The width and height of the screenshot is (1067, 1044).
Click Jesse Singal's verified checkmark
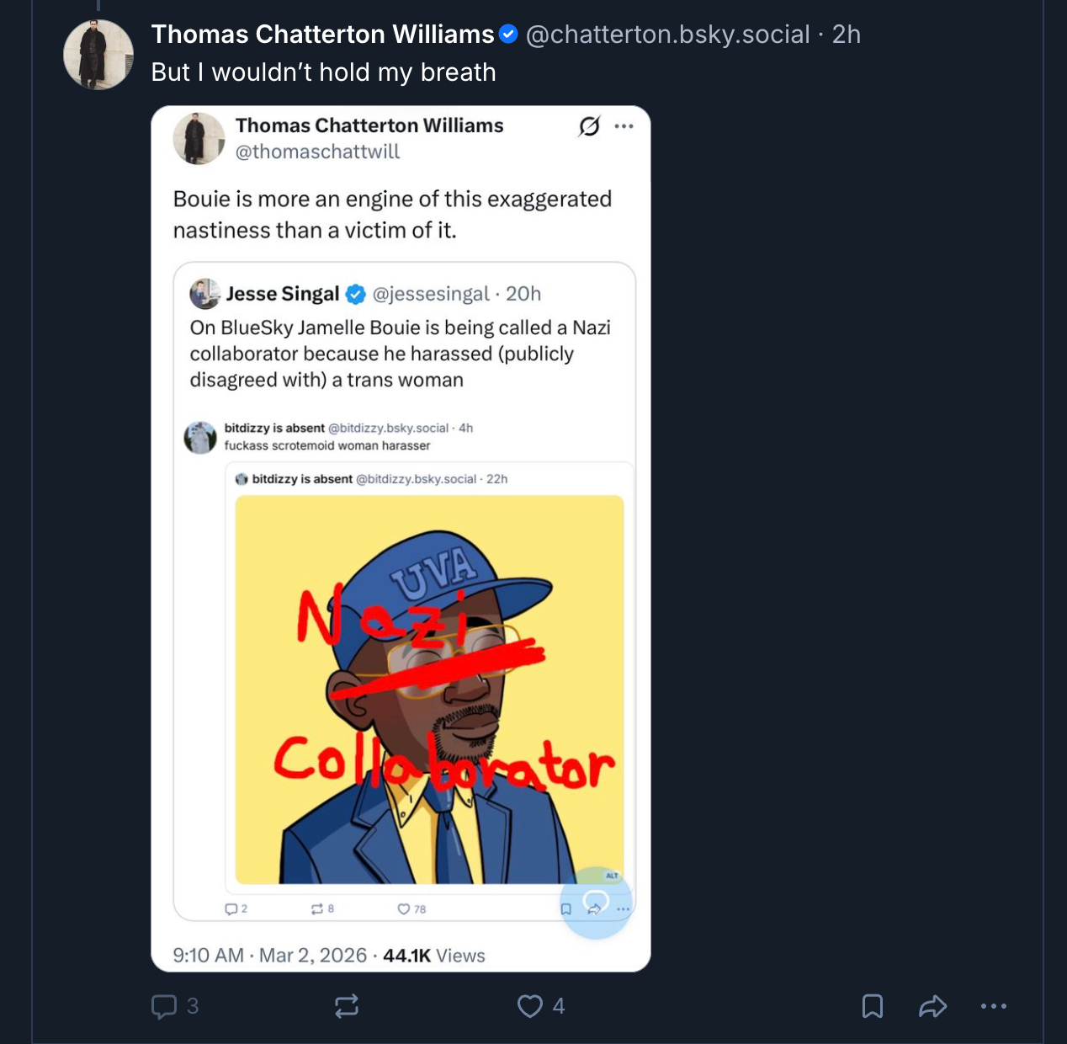[x=356, y=294]
